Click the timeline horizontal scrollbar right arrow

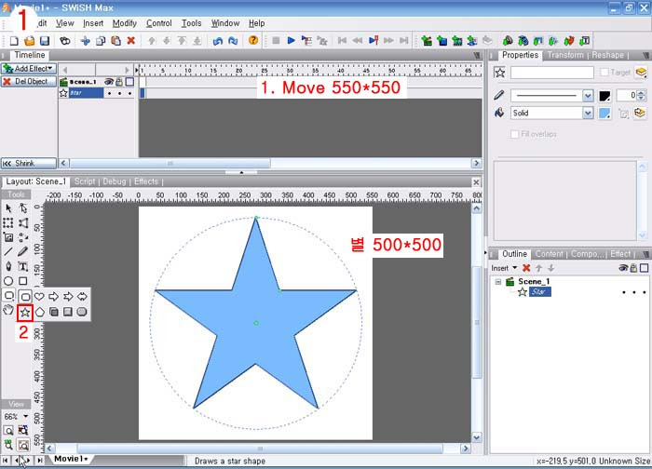click(x=477, y=163)
